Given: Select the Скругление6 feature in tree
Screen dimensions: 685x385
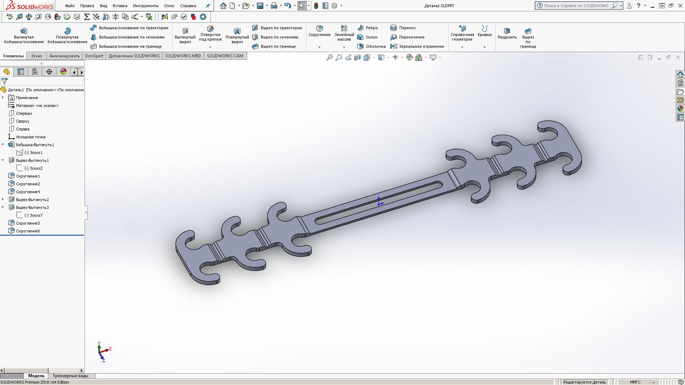Looking at the screenshot, I should (28, 231).
